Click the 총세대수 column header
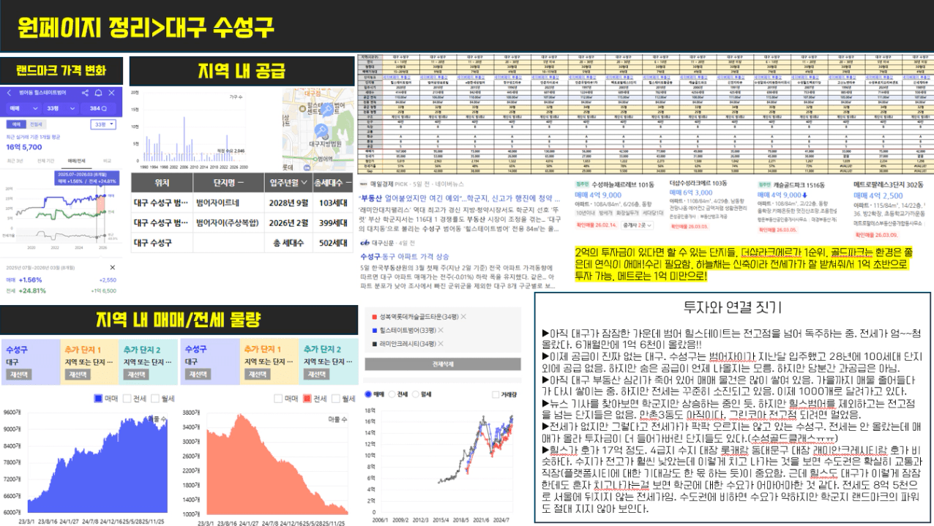934x526 pixels. pos(331,183)
